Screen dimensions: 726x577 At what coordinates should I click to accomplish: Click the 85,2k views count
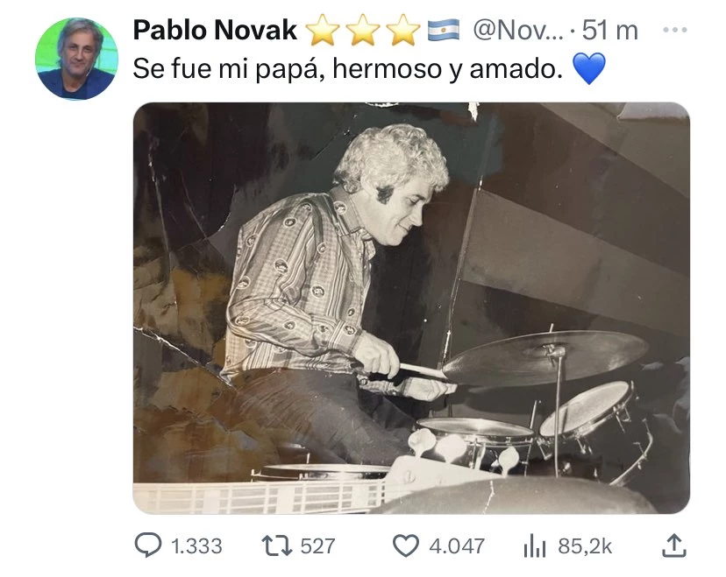[x=585, y=546]
